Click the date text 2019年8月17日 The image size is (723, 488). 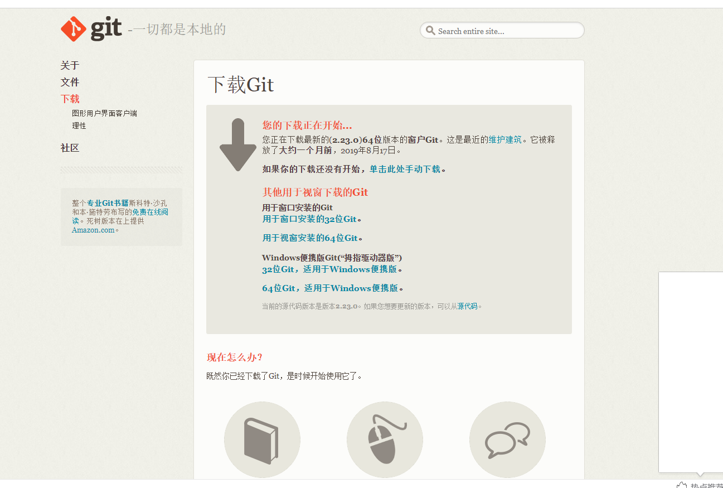[367, 151]
